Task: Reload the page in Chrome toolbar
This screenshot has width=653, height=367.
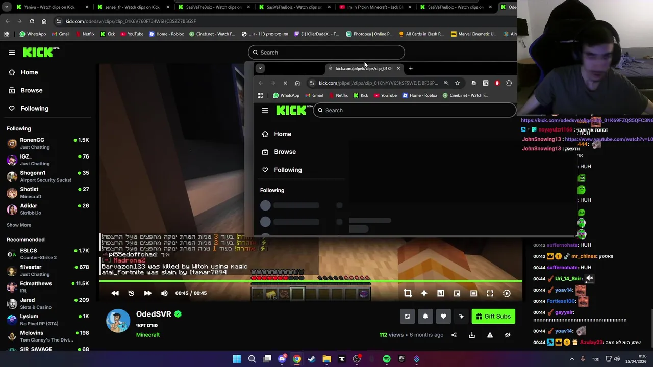Action: tap(32, 21)
